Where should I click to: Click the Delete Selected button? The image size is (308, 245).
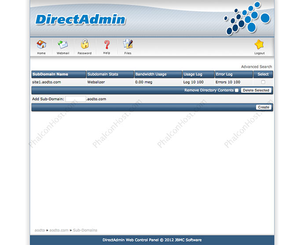click(256, 90)
